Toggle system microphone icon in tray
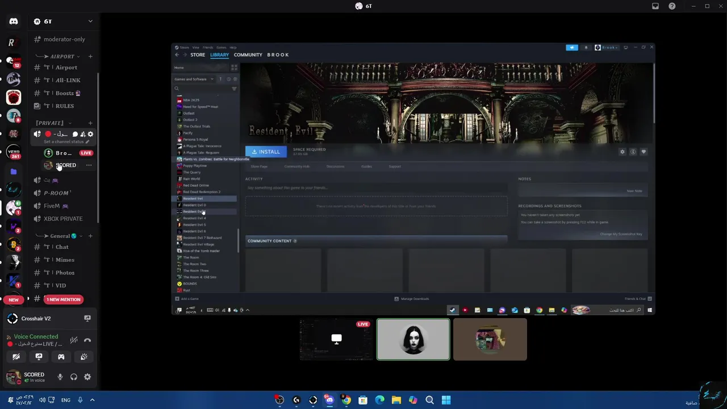Image resolution: width=727 pixels, height=409 pixels. click(x=80, y=400)
